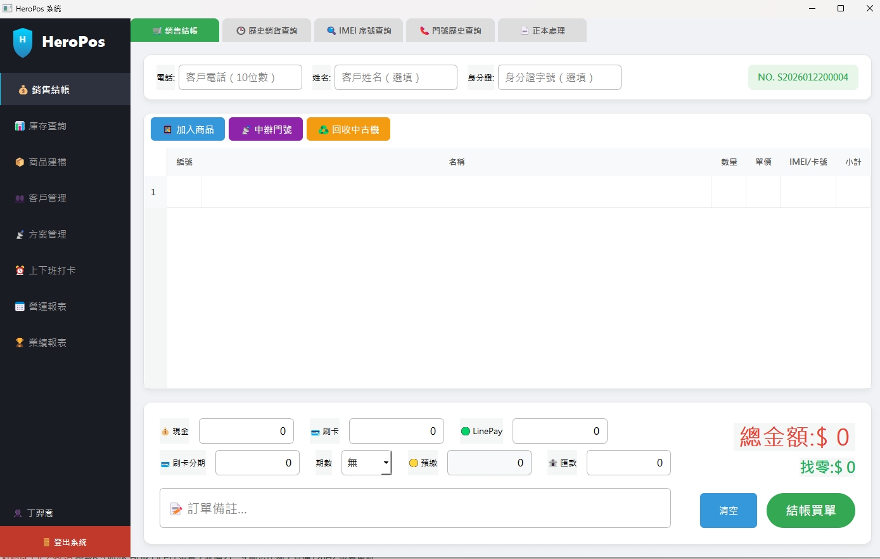Open the 期數 installment dropdown
The image size is (880, 559).
point(367,463)
